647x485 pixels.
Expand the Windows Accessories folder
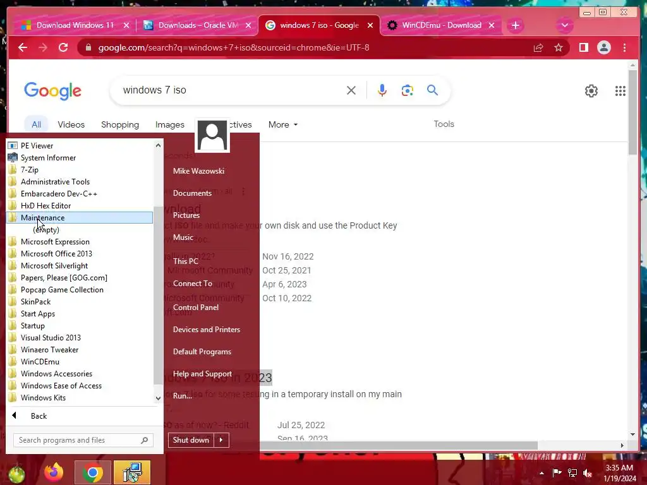point(80,373)
